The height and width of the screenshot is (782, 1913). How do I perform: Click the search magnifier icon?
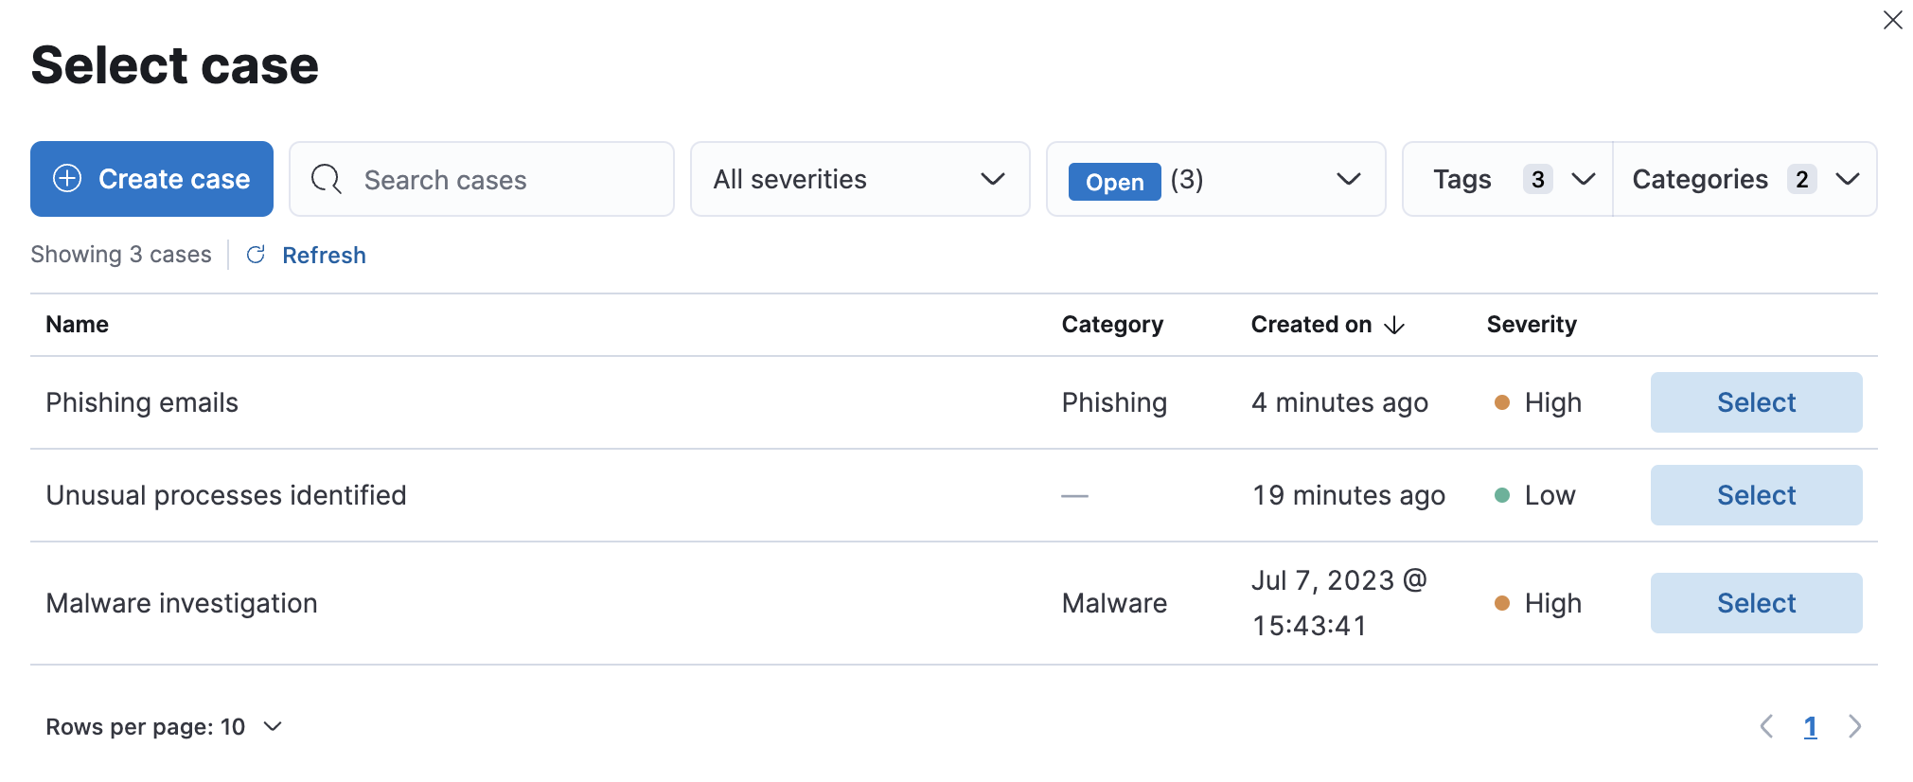pyautogui.click(x=327, y=179)
